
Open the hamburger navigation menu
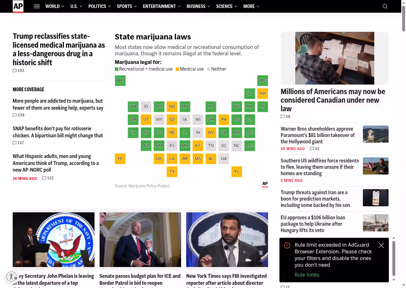37,6
